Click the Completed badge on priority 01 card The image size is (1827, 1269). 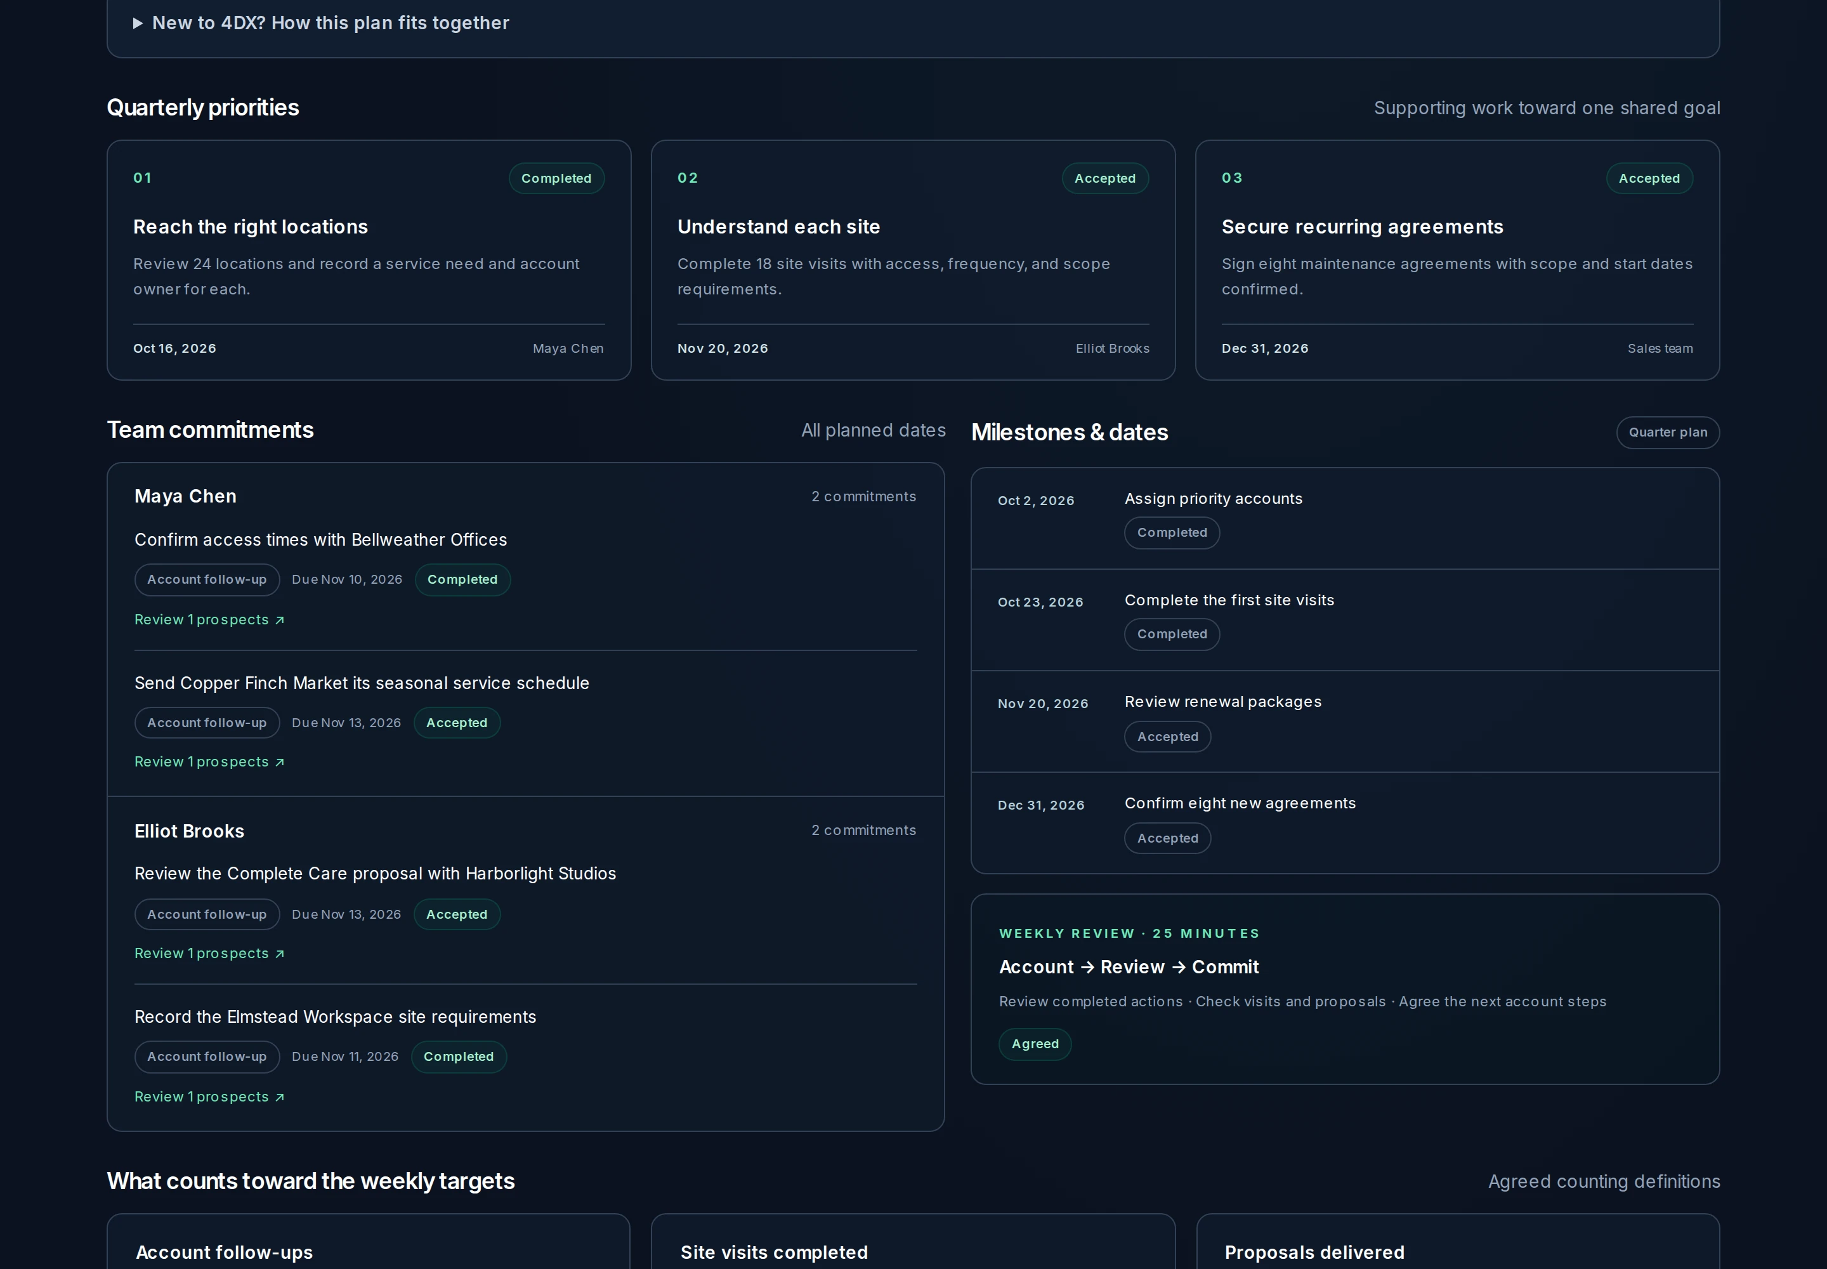pyautogui.click(x=556, y=178)
